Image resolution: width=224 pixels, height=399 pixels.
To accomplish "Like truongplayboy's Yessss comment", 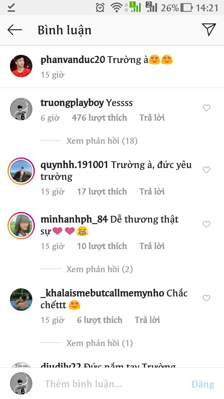I will coord(206,108).
